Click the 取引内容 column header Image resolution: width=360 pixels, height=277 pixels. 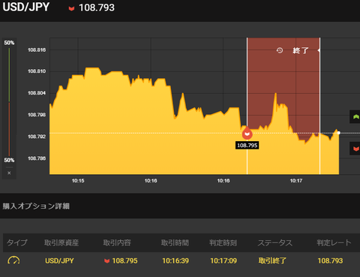[117, 242]
